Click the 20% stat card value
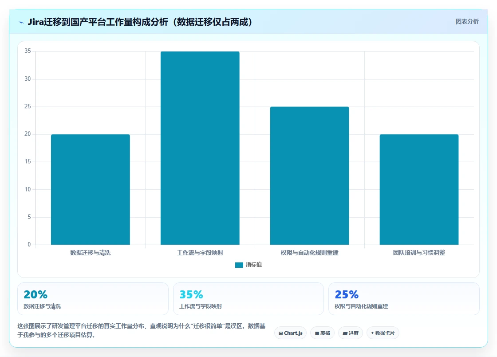 click(35, 294)
